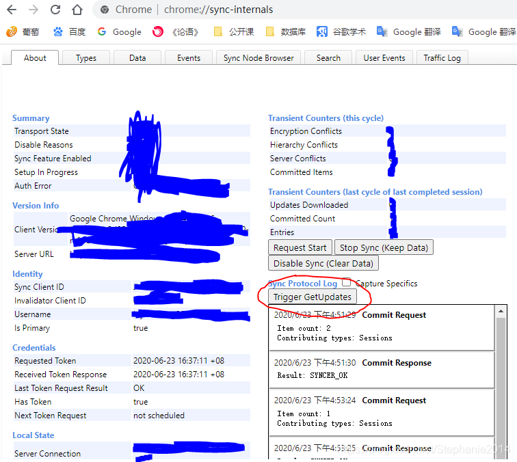This screenshot has height=462, width=517.
Task: Click the Credentials section heading
Action: tap(34, 348)
